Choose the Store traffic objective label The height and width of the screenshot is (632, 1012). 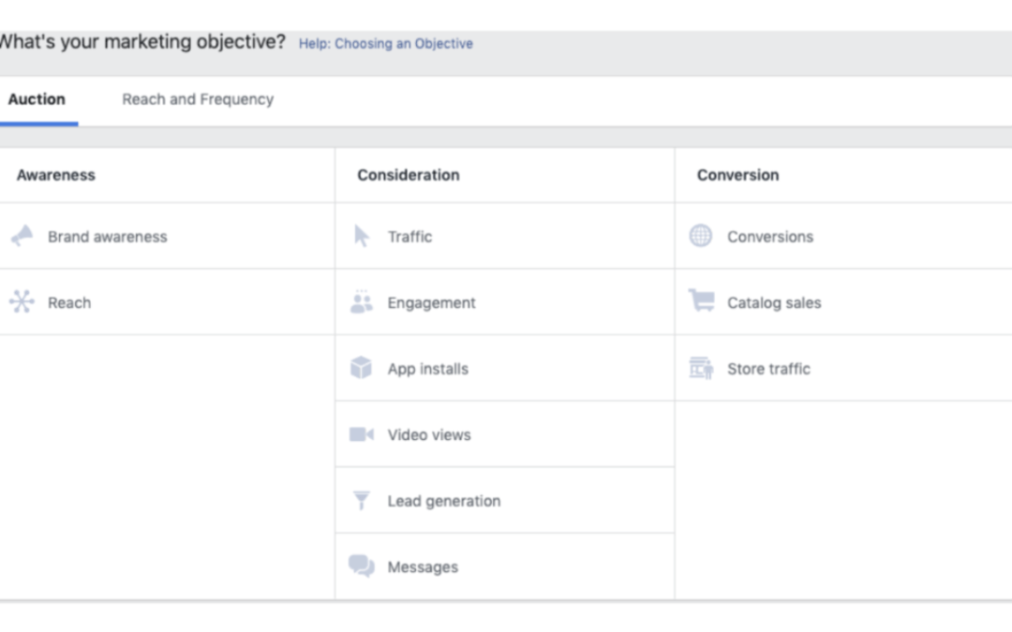point(768,369)
